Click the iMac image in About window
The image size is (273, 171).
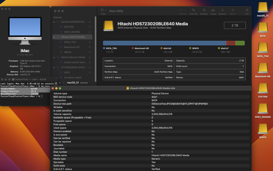(x=25, y=31)
